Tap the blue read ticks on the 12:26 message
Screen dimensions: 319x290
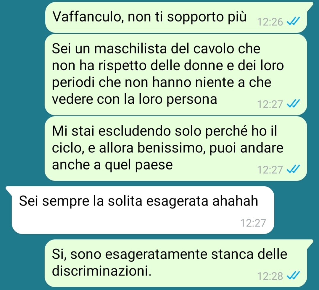293,21
